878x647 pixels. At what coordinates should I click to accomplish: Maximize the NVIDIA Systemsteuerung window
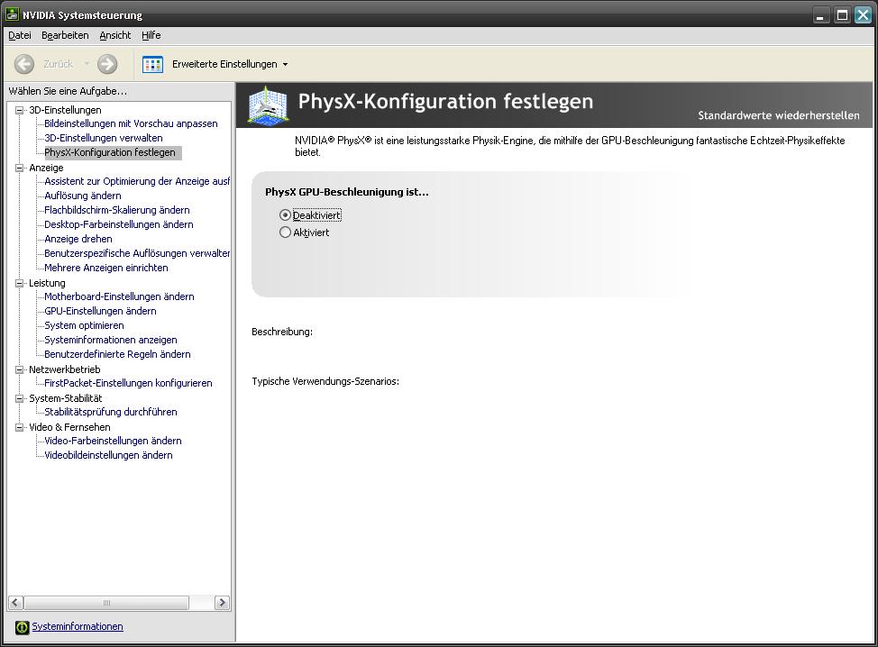coord(842,15)
